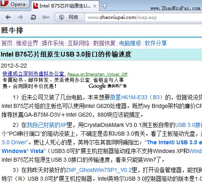Open password manager key icon
The height and width of the screenshot is (183, 202).
pos(46,17)
